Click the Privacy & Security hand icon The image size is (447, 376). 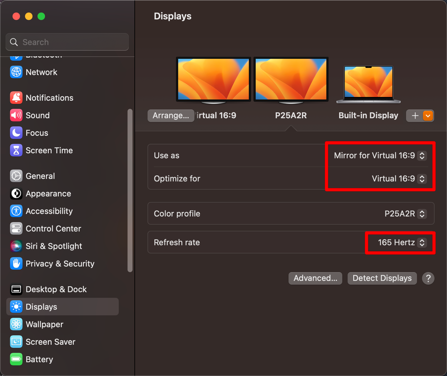[x=16, y=264]
